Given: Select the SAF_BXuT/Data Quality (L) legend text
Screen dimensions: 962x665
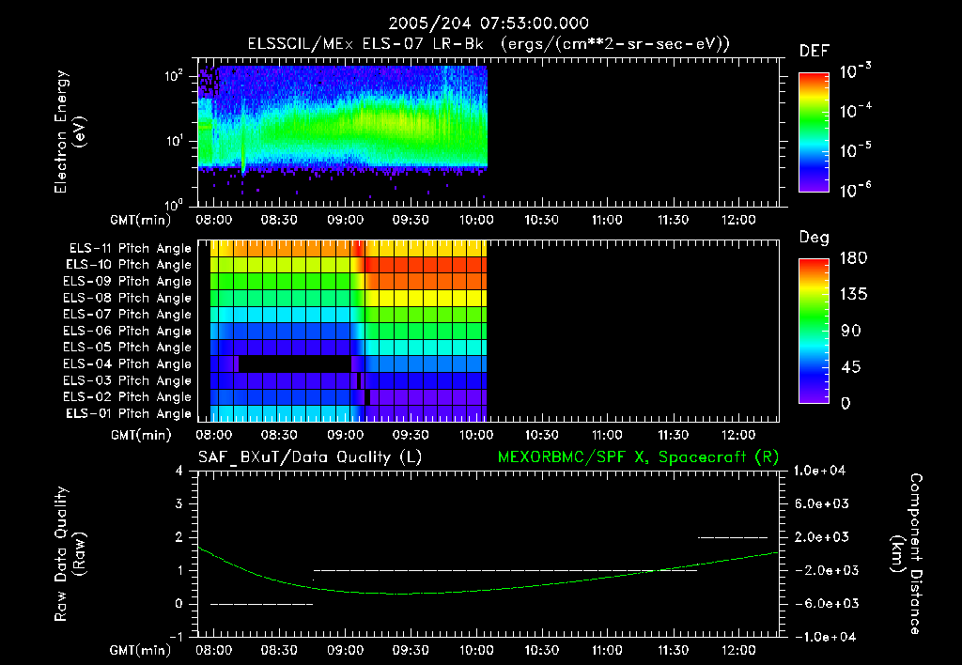Looking at the screenshot, I should 310,457.
